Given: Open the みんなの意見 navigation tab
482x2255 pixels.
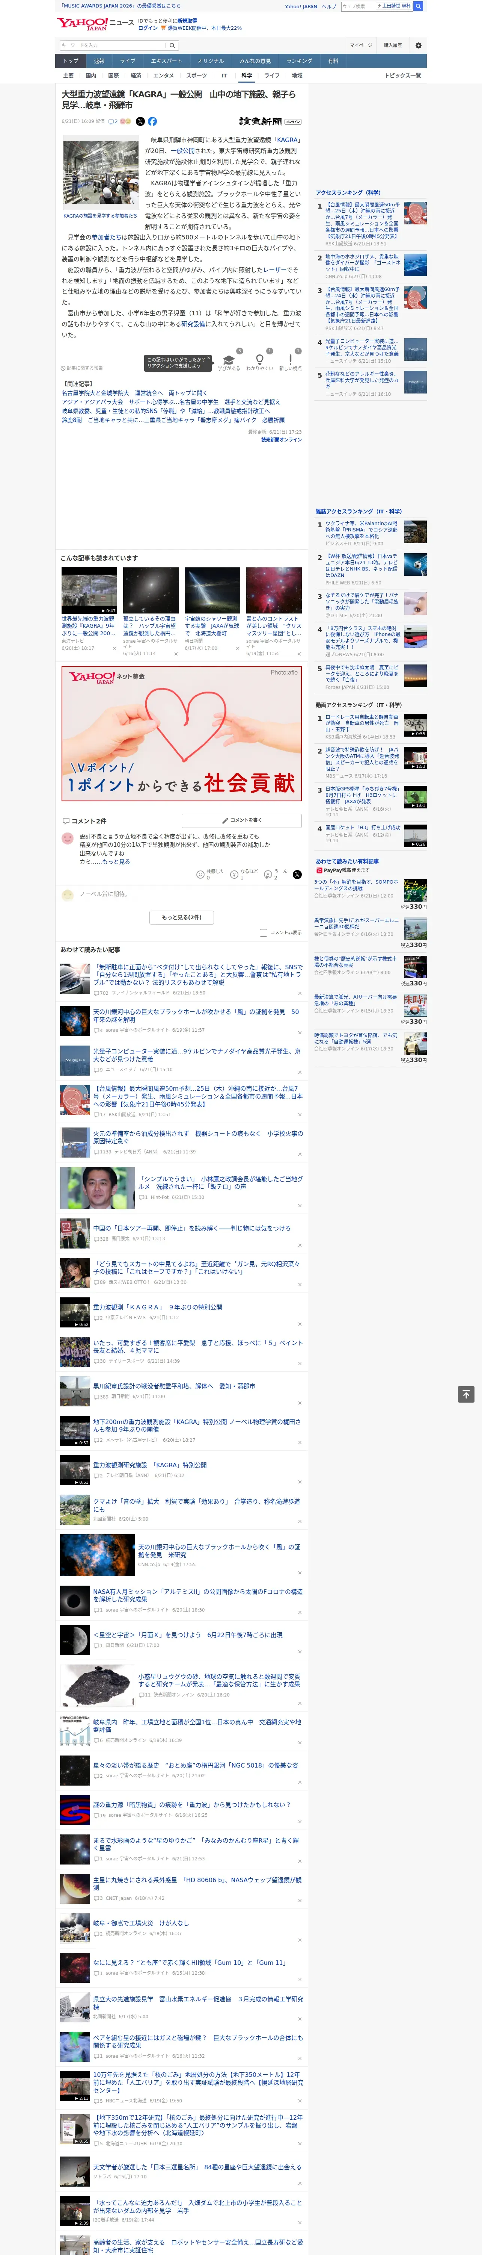Looking at the screenshot, I should click(255, 61).
